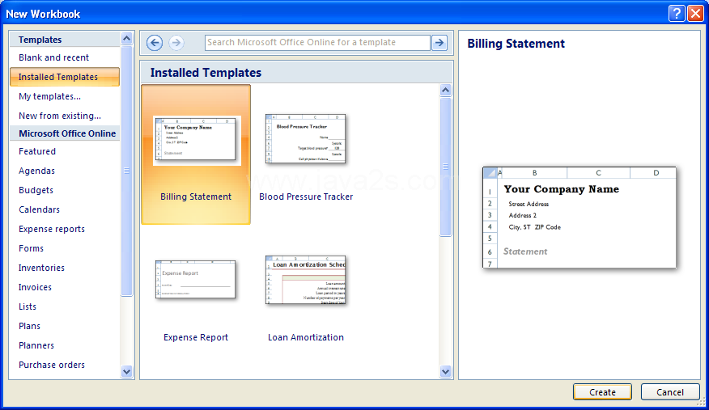This screenshot has height=410, width=709.
Task: Click the search go arrow button
Action: click(439, 43)
